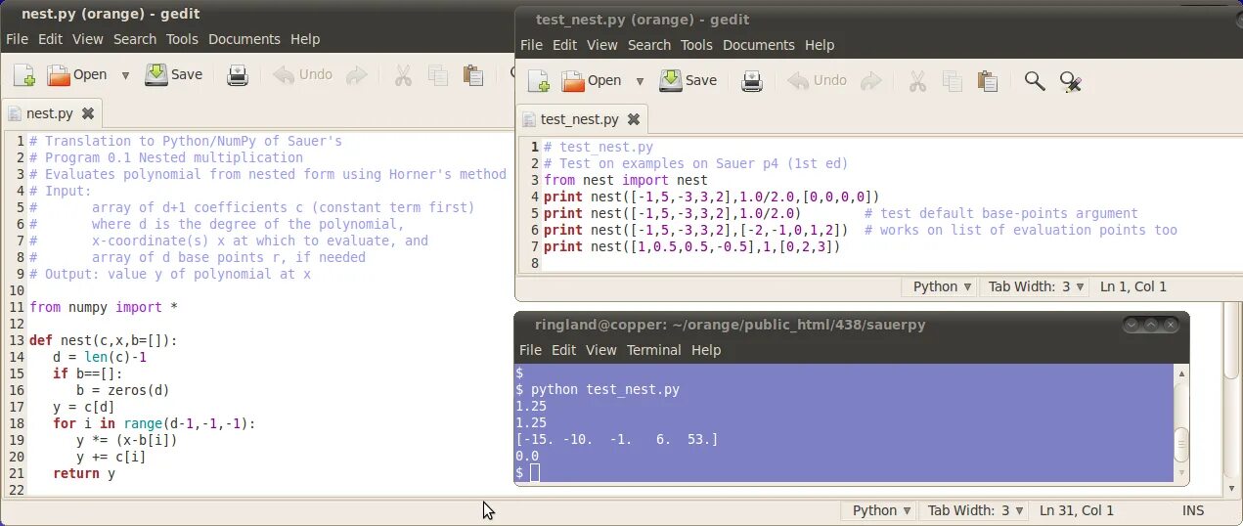This screenshot has width=1243, height=526.
Task: Click New document icon in test_nest.py window
Action: 538,81
